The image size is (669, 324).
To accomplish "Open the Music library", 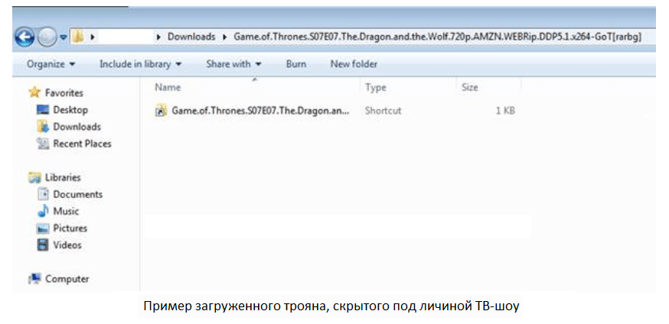I will 66,211.
